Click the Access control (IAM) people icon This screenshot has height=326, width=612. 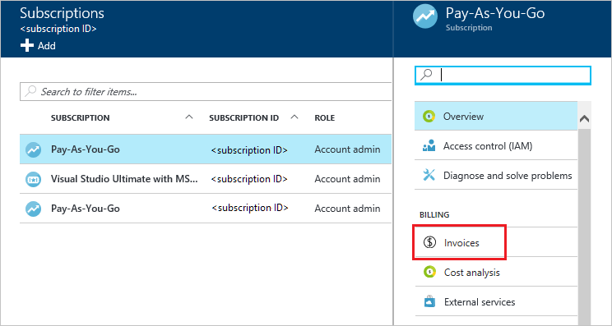pyautogui.click(x=429, y=145)
